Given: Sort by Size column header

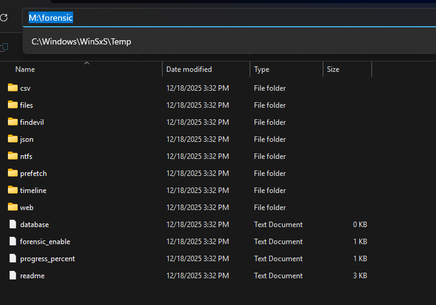Looking at the screenshot, I should 333,69.
